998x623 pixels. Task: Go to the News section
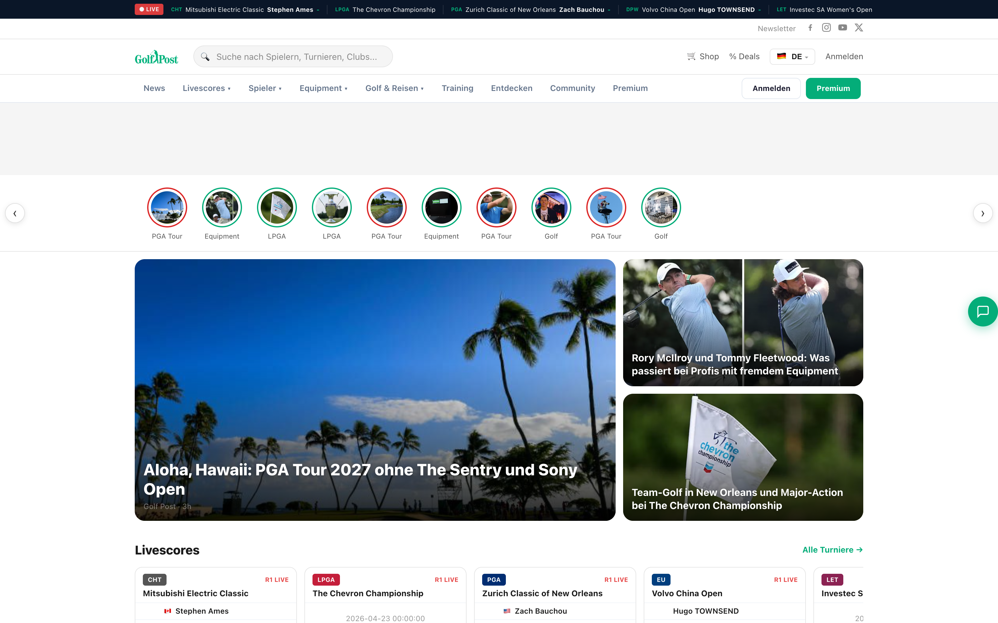(x=154, y=88)
